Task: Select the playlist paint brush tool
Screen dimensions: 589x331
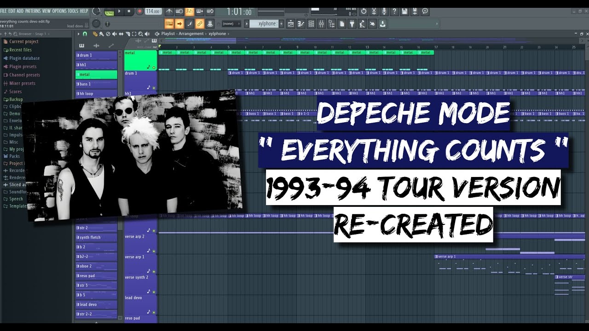Action: (102, 34)
